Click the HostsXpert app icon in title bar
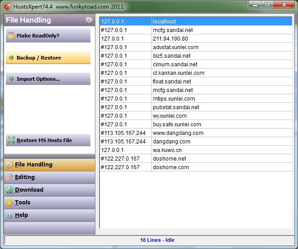The width and height of the screenshot is (298, 249). 7,5
